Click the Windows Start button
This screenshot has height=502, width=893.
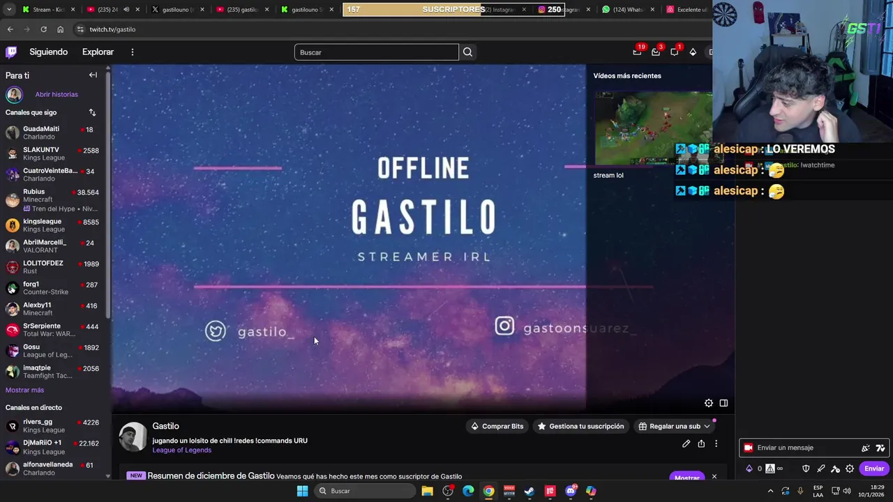click(x=302, y=491)
